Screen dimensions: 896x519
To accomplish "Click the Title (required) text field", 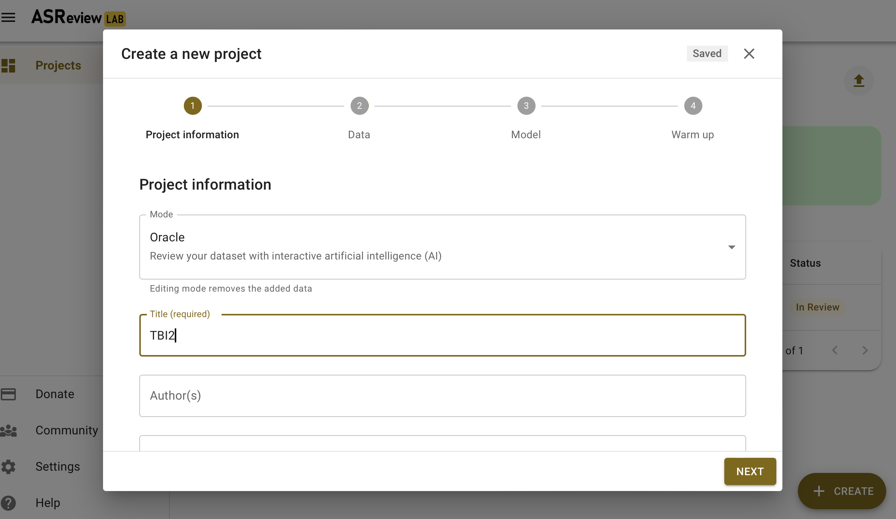I will point(442,335).
